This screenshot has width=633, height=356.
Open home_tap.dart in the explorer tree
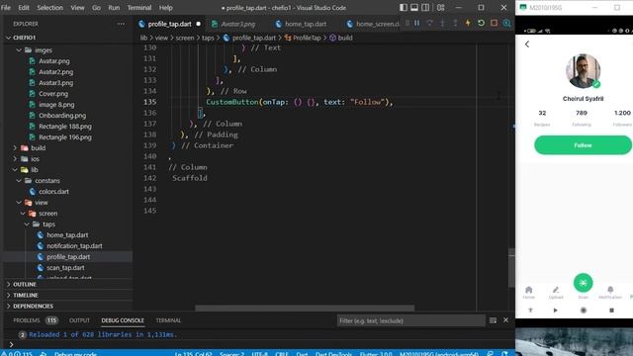[67, 235]
